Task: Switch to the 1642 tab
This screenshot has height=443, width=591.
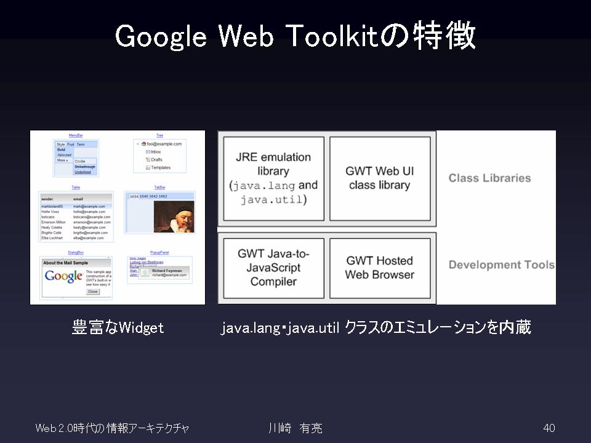Action: 153,196
